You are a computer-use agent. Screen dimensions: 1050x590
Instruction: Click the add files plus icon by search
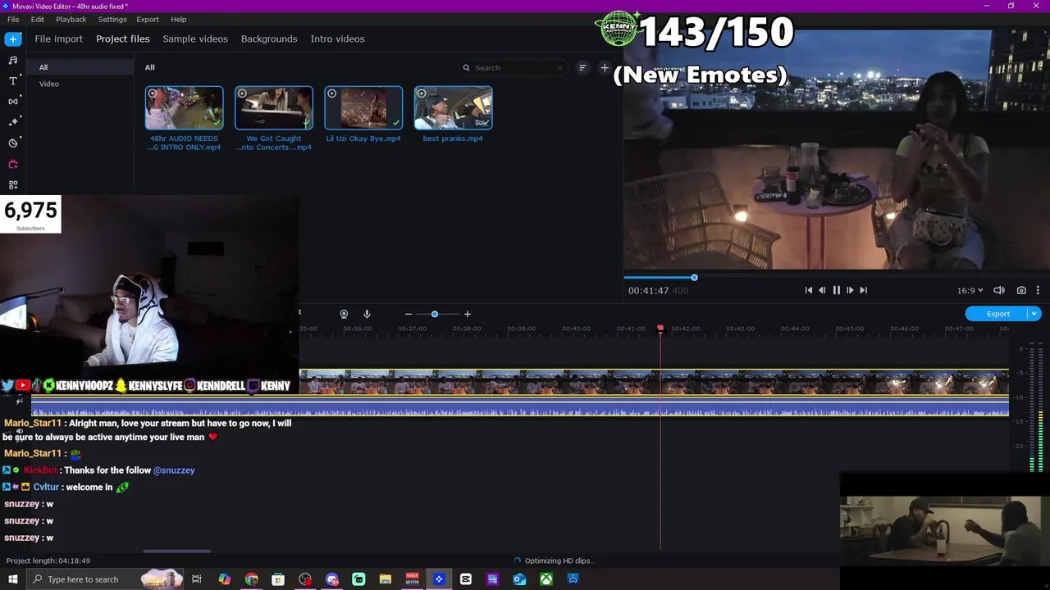coord(605,68)
